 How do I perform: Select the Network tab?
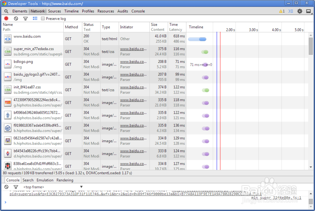pos(38,11)
